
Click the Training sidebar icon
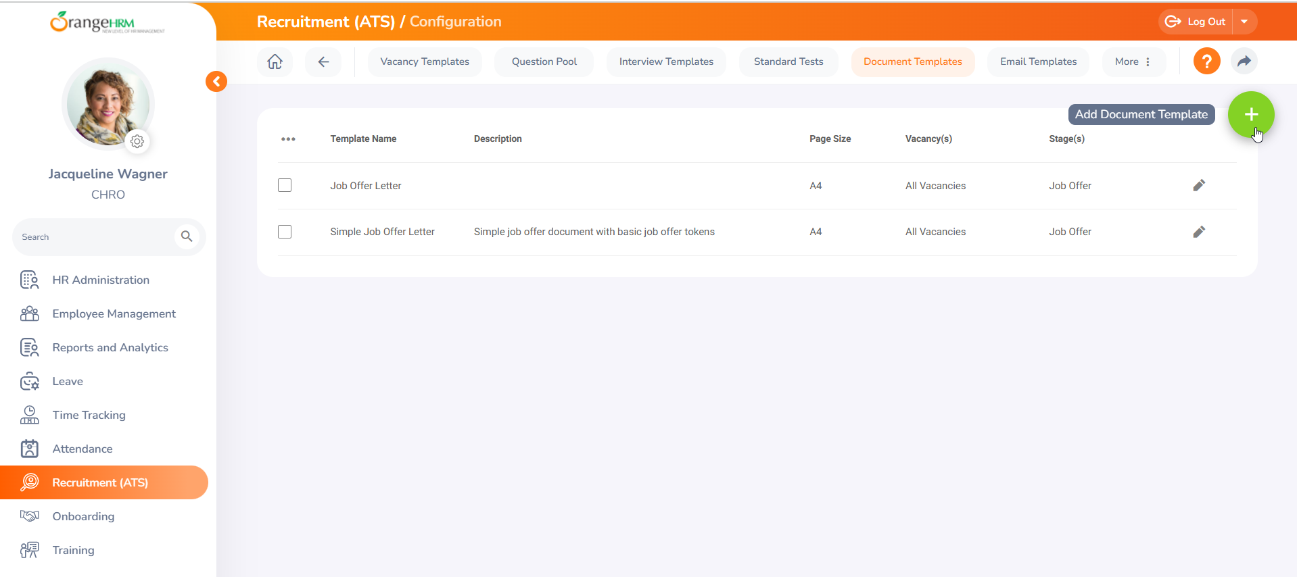click(x=30, y=550)
